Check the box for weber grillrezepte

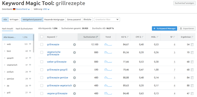click(x=42, y=62)
